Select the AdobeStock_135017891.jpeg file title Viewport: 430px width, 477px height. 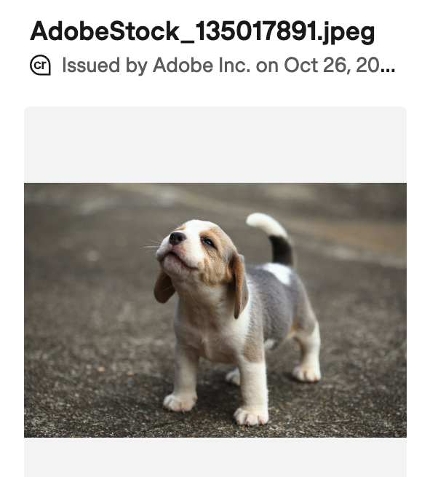click(202, 31)
